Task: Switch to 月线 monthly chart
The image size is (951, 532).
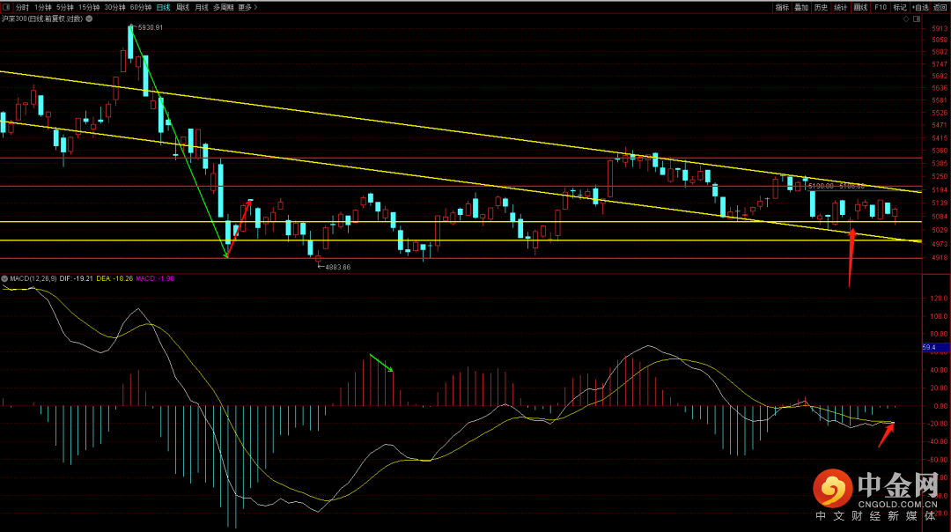Action: pos(202,7)
